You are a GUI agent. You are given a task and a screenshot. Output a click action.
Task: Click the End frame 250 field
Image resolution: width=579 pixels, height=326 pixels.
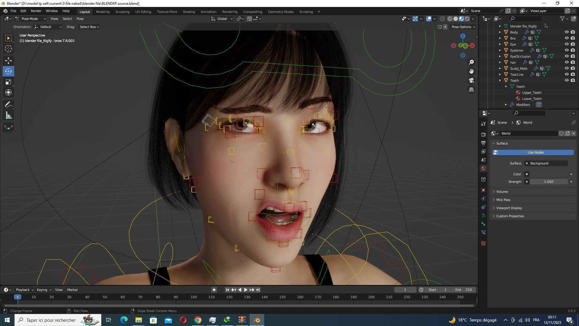pos(464,290)
